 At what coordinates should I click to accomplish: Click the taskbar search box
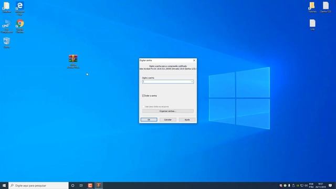point(38,185)
